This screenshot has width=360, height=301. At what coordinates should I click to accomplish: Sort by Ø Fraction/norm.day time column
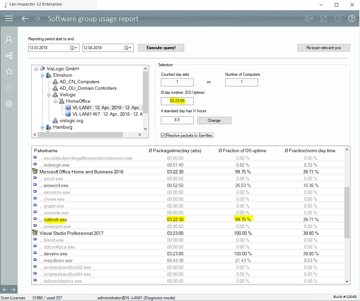click(310, 151)
